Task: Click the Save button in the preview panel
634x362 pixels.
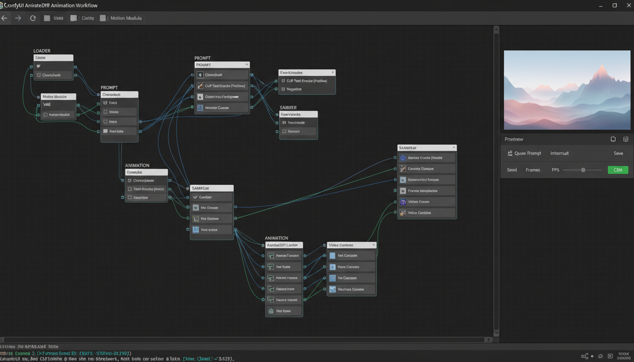Action: (618, 153)
